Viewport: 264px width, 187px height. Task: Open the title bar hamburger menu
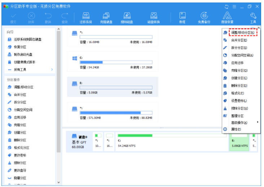tap(234, 6)
